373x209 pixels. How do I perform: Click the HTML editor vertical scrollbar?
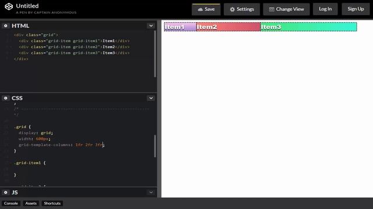point(155,54)
